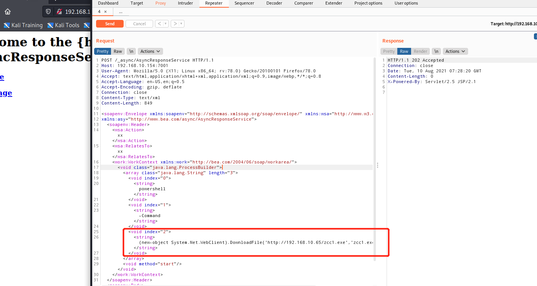Add a new Repeater tab with ellipsis
537x286 pixels.
tap(121, 12)
